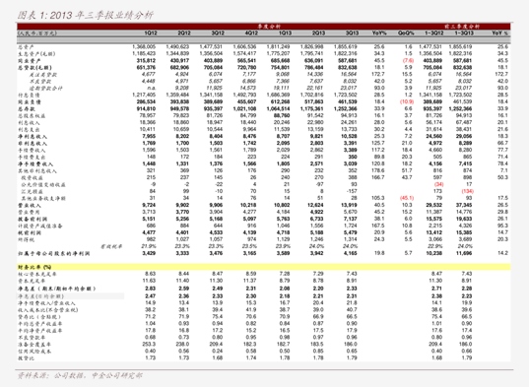Click the source note '资料来源：公司数据，中金公司研究部'

click(80, 375)
